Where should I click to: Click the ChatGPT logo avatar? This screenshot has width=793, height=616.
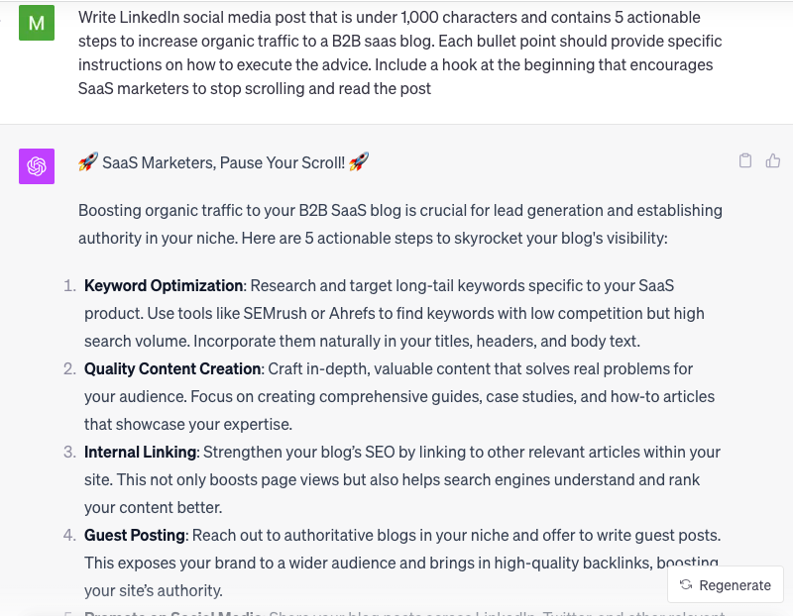(37, 166)
